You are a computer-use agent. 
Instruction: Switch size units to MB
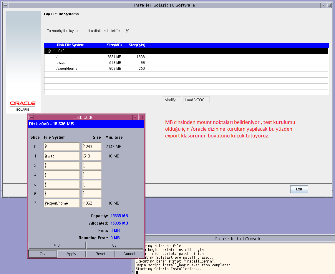point(57,245)
